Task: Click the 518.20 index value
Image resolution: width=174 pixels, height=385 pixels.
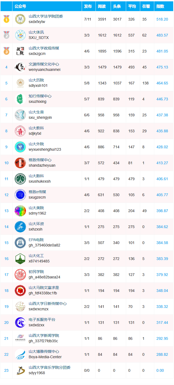Action: (162, 19)
